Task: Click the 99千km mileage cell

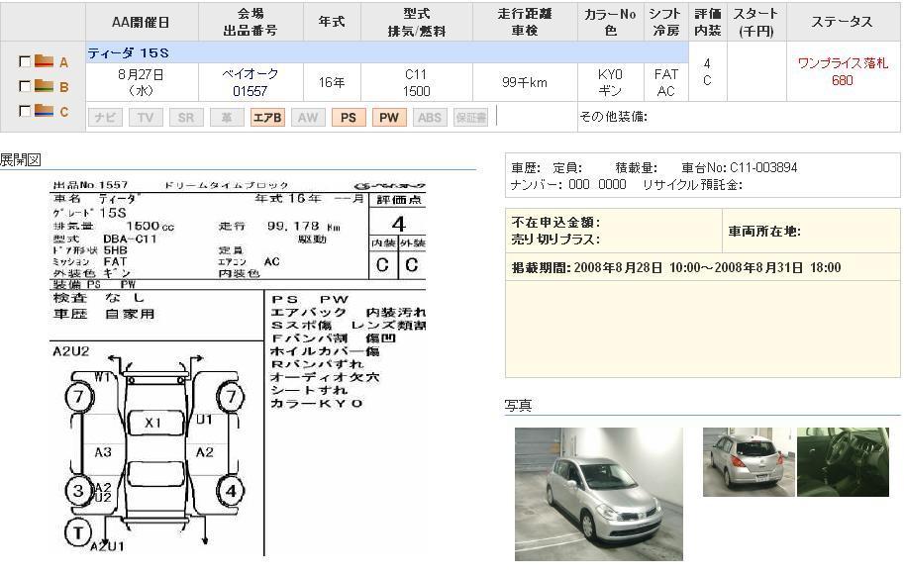Action: (525, 82)
